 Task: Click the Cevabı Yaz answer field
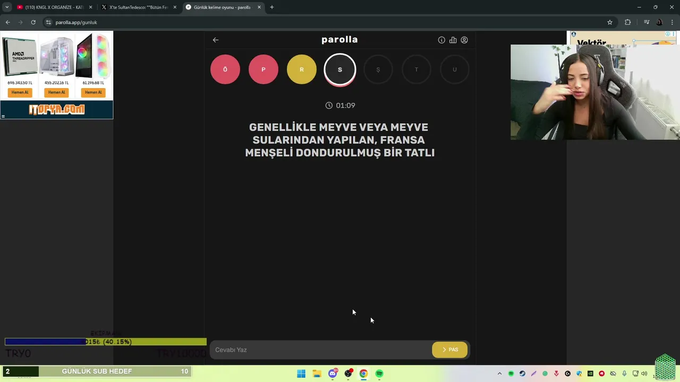pyautogui.click(x=321, y=350)
